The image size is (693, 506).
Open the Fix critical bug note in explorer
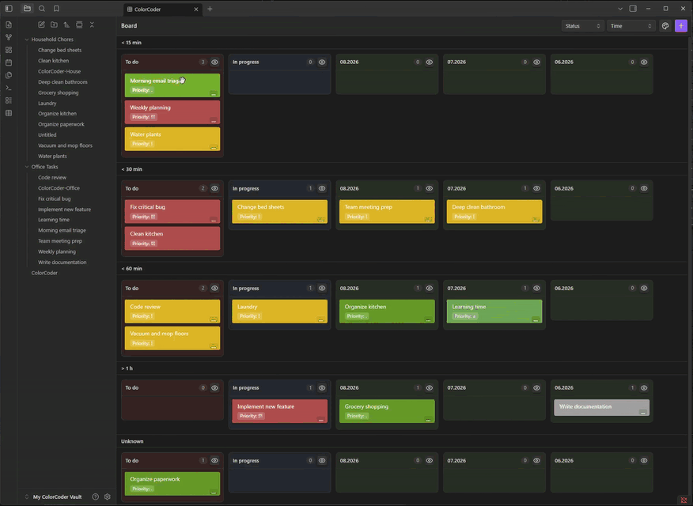pos(54,198)
